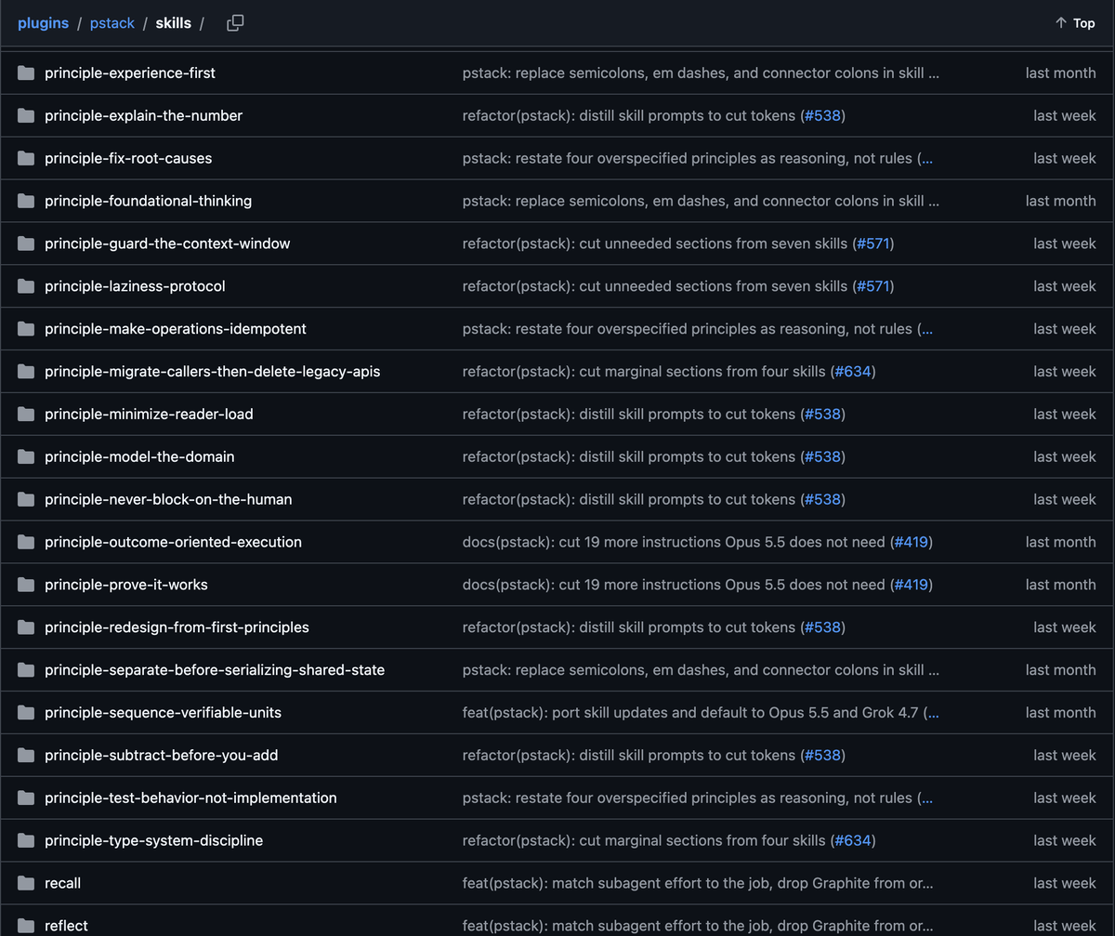1115x936 pixels.
Task: Navigate to the pstack breadcrumb link
Action: 112,23
